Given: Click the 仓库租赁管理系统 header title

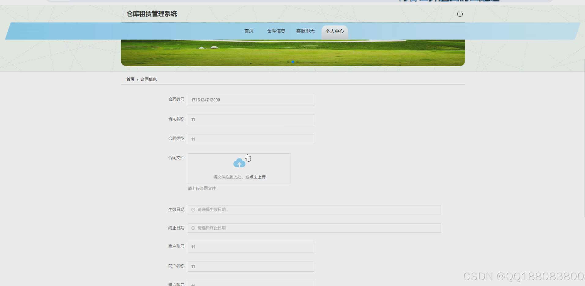Looking at the screenshot, I should 151,14.
